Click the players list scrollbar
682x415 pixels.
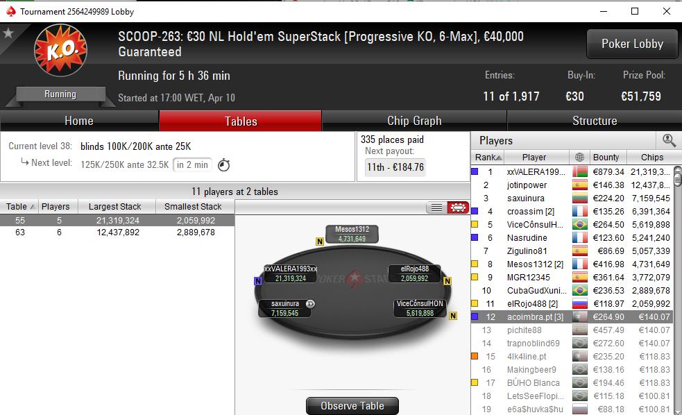tap(677, 289)
